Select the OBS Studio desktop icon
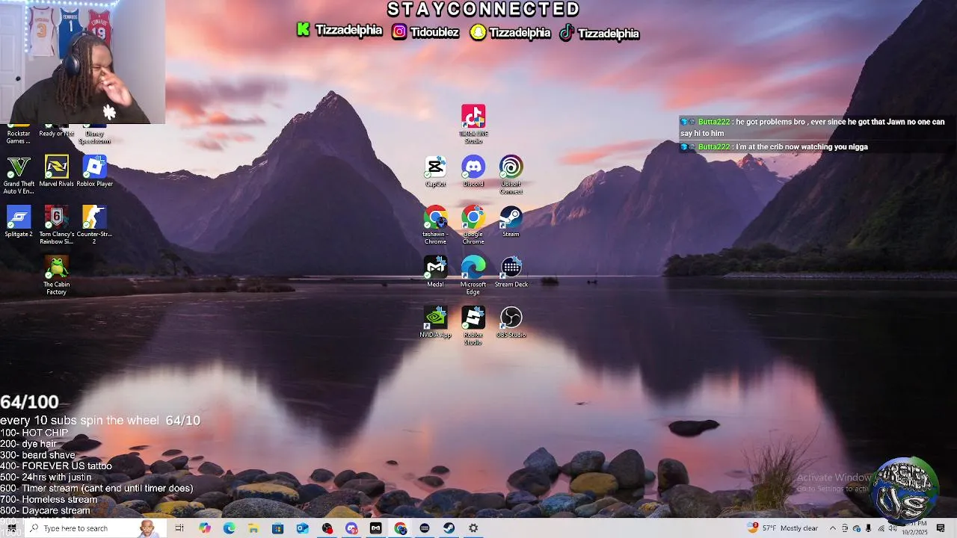The height and width of the screenshot is (538, 957). [511, 322]
